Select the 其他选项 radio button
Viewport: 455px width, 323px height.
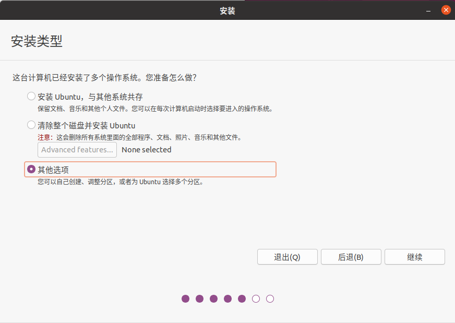point(31,169)
